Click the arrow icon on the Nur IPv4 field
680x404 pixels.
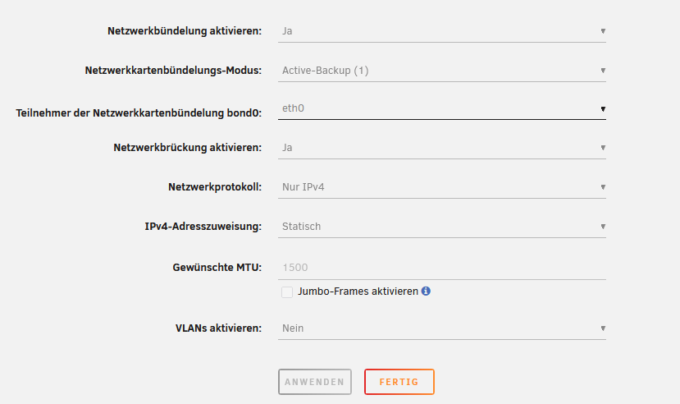click(603, 187)
